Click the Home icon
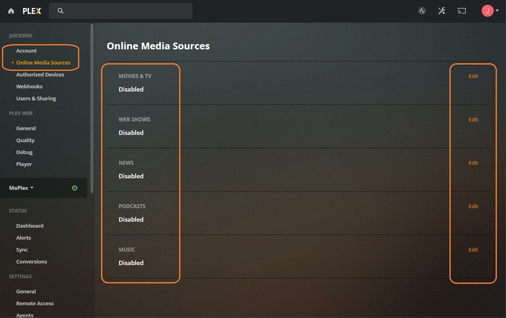Viewport: 506px width, 318px height. tap(11, 11)
